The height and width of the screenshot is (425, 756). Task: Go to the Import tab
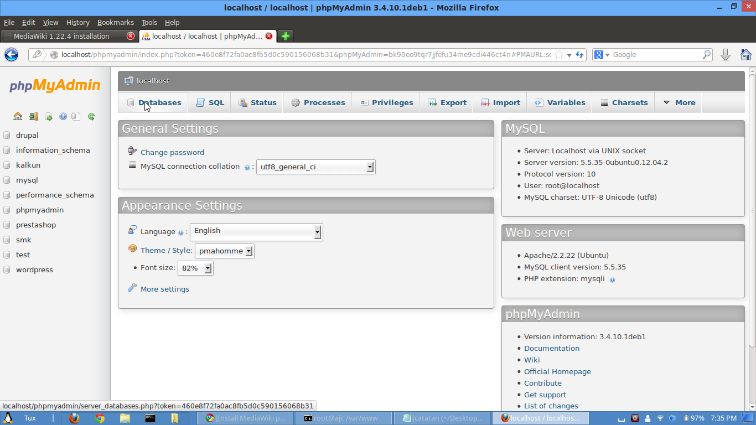(x=500, y=102)
